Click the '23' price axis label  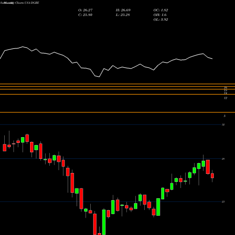click(x=223, y=202)
